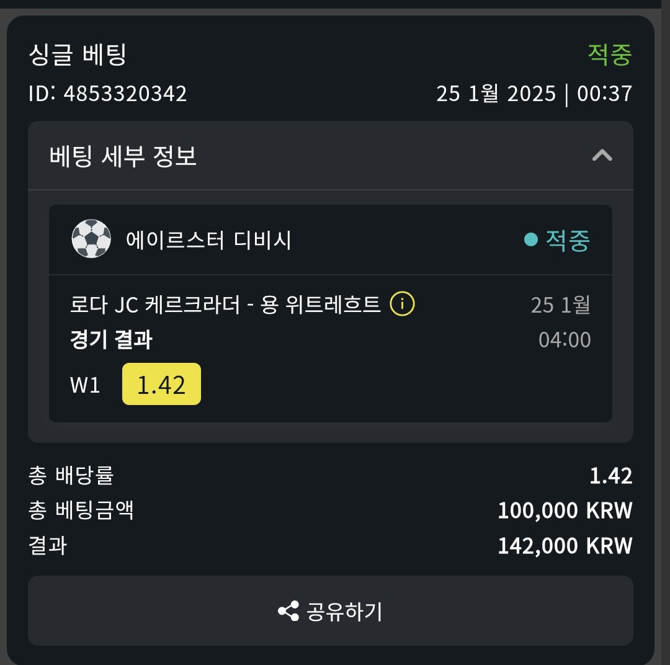Click the teal 적중 label in match card

click(568, 240)
